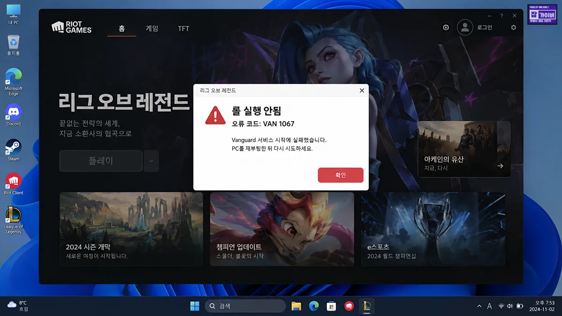Screen dimensions: 562x316
Task: Click the error code VAN 1067 text
Action: pyautogui.click(x=263, y=124)
